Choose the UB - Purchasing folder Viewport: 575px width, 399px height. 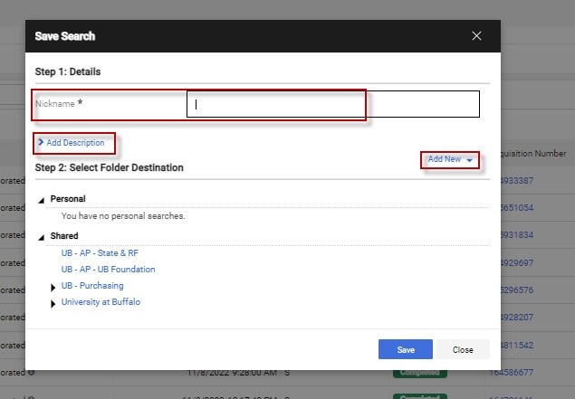point(92,286)
